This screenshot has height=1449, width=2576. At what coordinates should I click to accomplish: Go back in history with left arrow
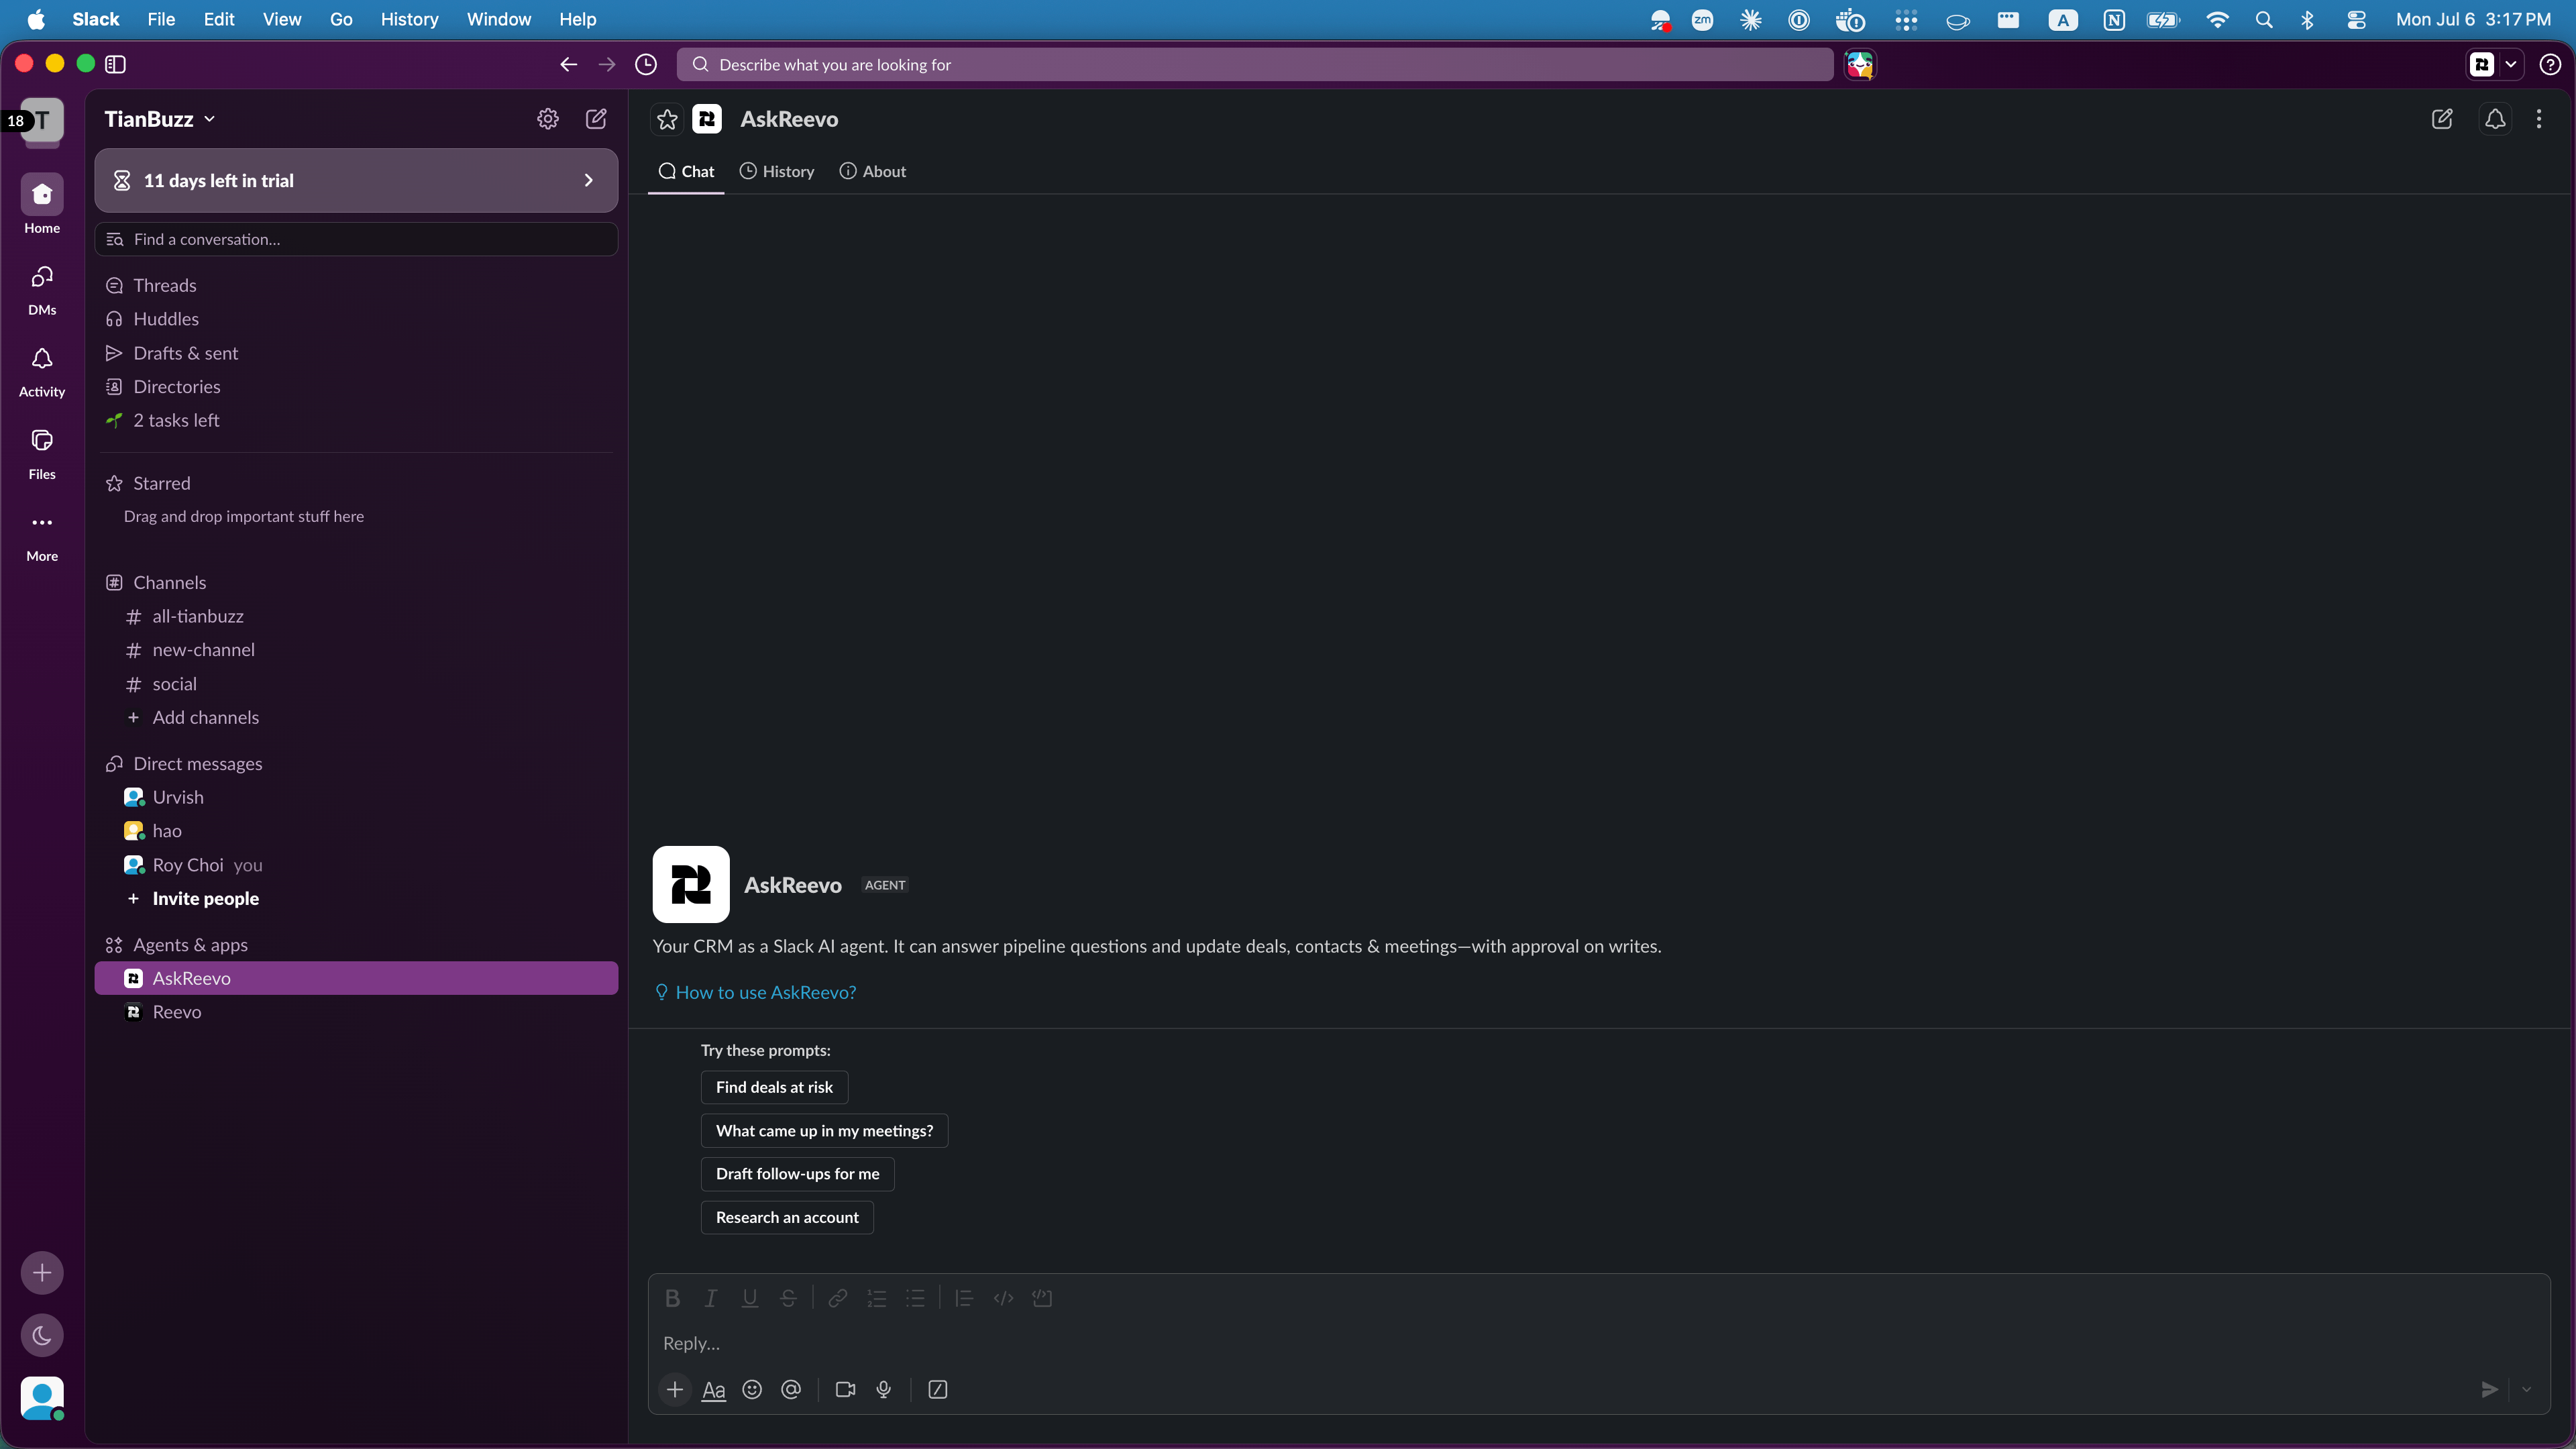click(x=569, y=64)
